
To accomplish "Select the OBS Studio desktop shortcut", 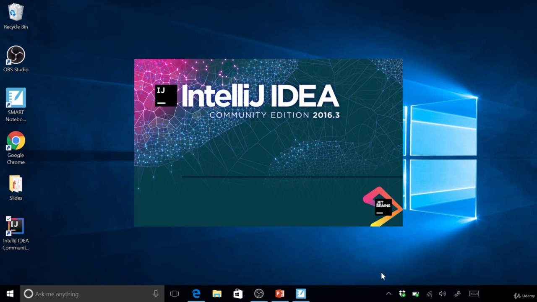I will pyautogui.click(x=16, y=59).
